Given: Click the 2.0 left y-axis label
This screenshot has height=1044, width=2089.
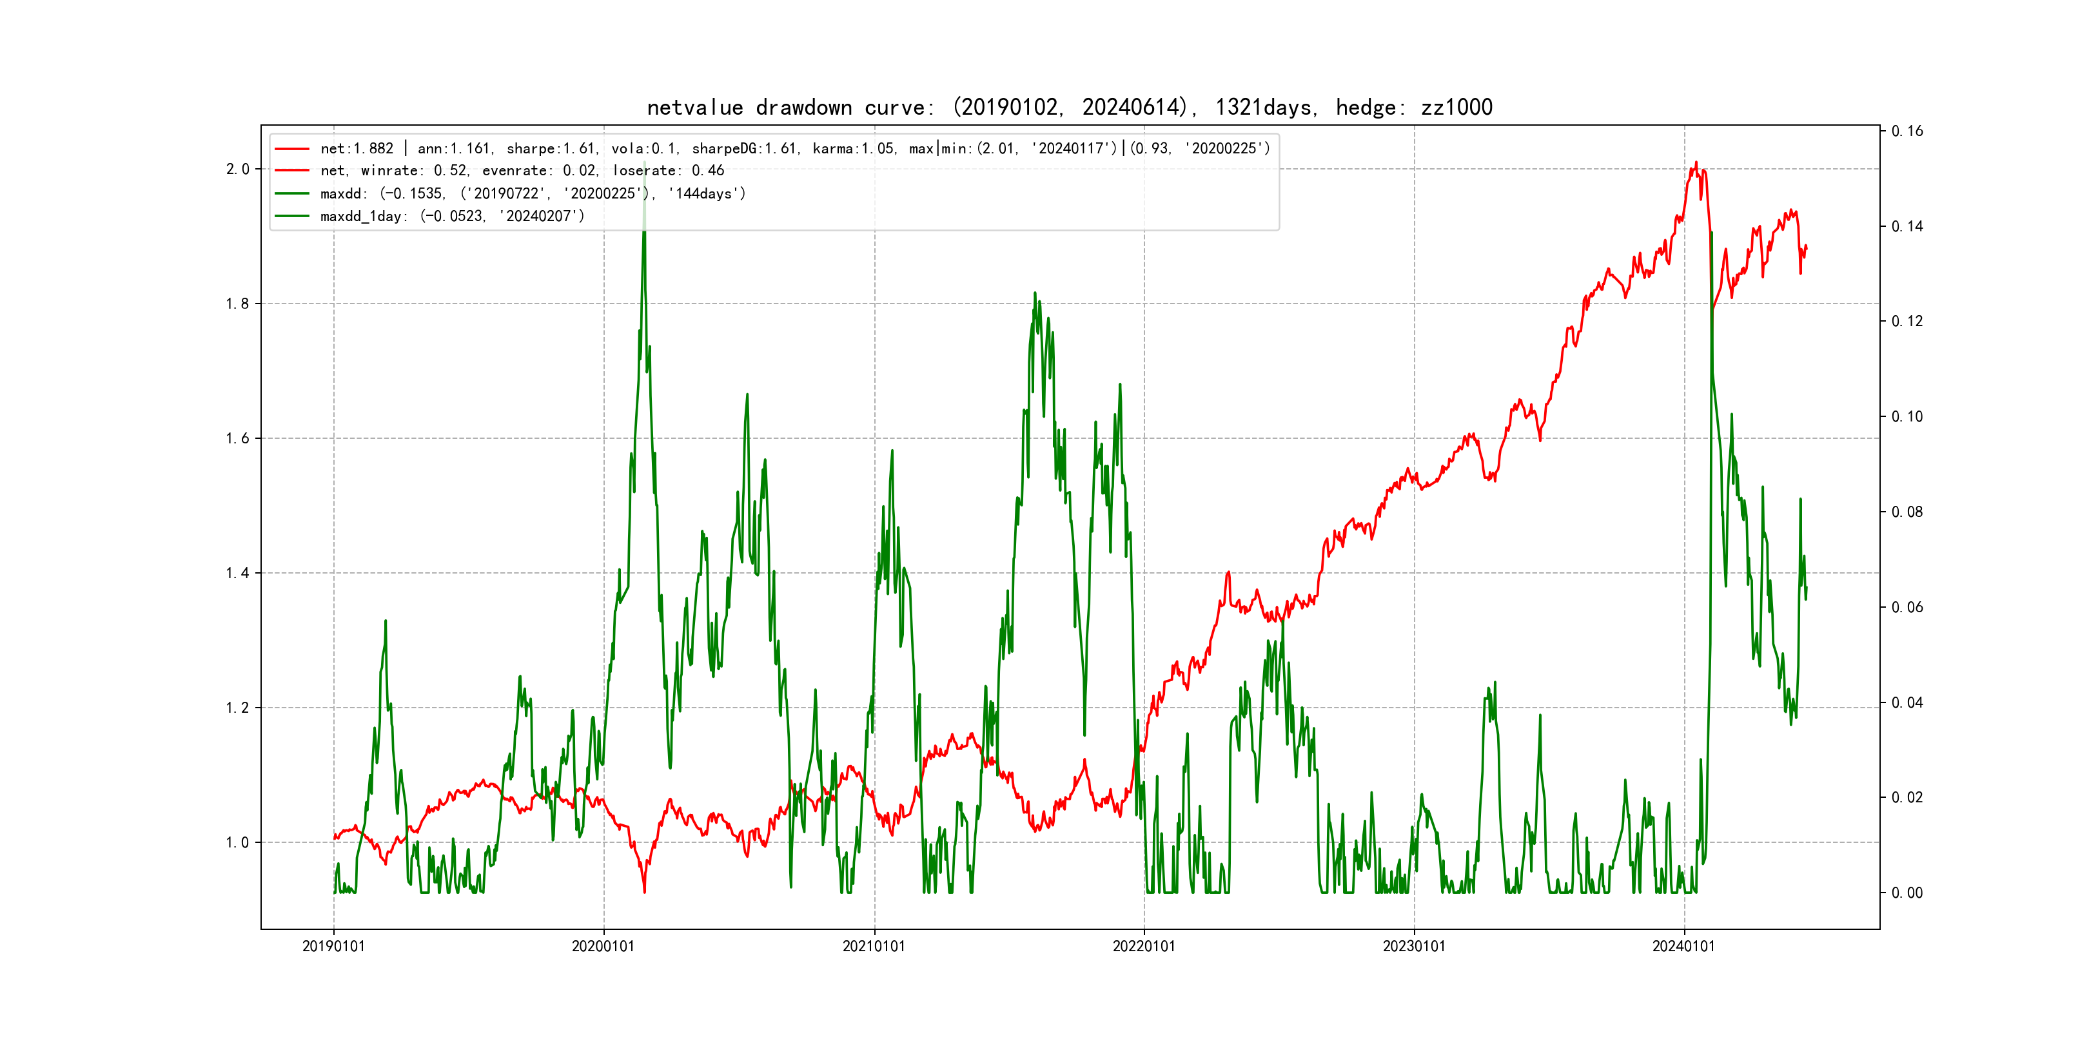Looking at the screenshot, I should (237, 169).
